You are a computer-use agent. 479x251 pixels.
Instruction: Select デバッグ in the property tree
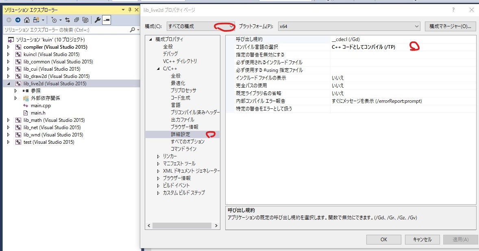point(170,54)
